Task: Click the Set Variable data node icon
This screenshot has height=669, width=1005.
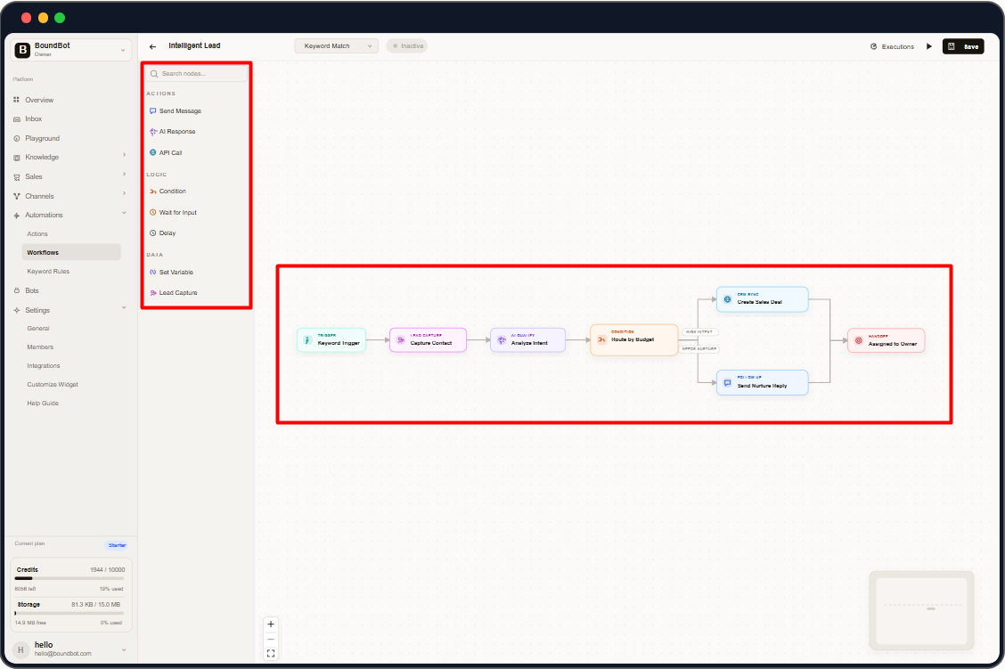Action: [153, 272]
